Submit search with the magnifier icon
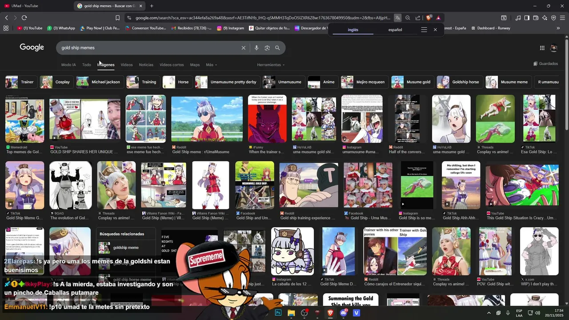This screenshot has width=569, height=320. pyautogui.click(x=277, y=48)
